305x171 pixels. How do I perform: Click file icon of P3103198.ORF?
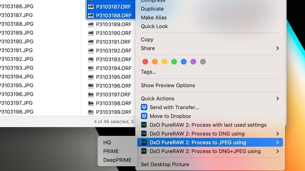tap(91, 103)
